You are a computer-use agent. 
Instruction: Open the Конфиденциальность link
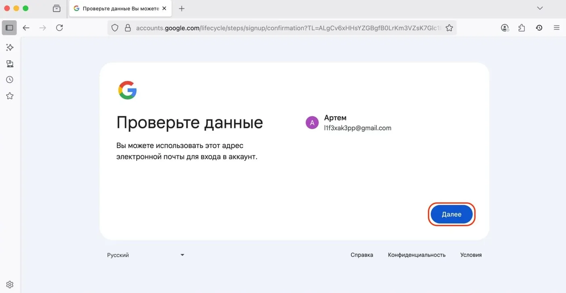click(x=417, y=255)
